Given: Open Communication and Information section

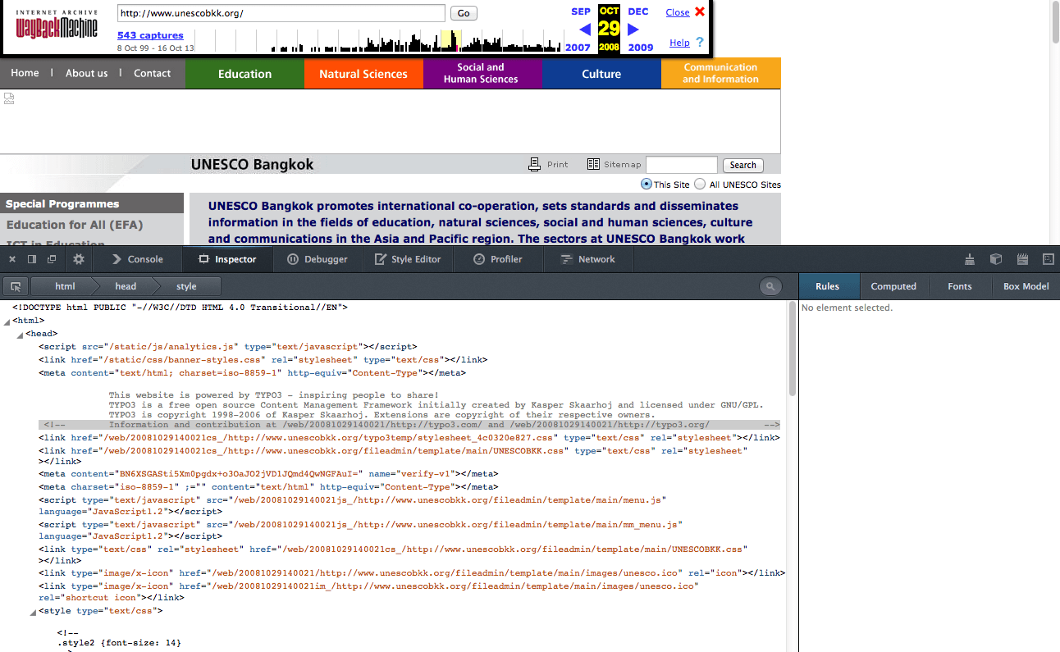Looking at the screenshot, I should point(720,74).
